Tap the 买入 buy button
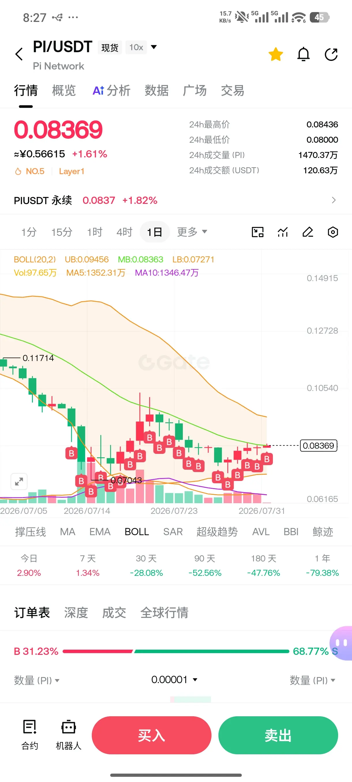Viewport: 352px width, 782px height. click(151, 735)
